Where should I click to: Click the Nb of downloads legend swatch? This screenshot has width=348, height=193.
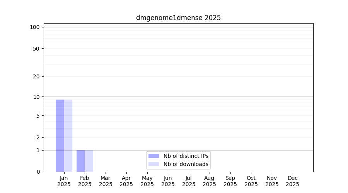154,164
